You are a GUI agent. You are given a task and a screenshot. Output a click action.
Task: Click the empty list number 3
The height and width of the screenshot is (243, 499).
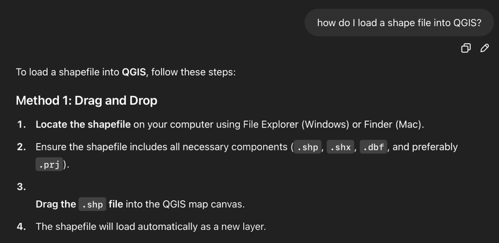coord(21,187)
